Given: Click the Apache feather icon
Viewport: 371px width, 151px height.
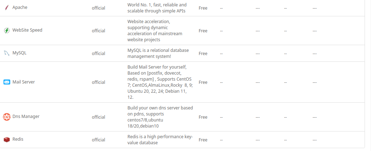Looking at the screenshot, I should [6, 7].
